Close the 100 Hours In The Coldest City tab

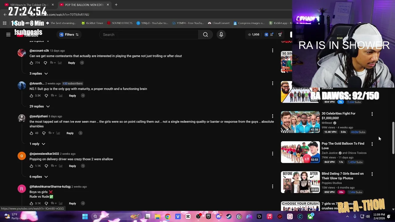pos(52,5)
